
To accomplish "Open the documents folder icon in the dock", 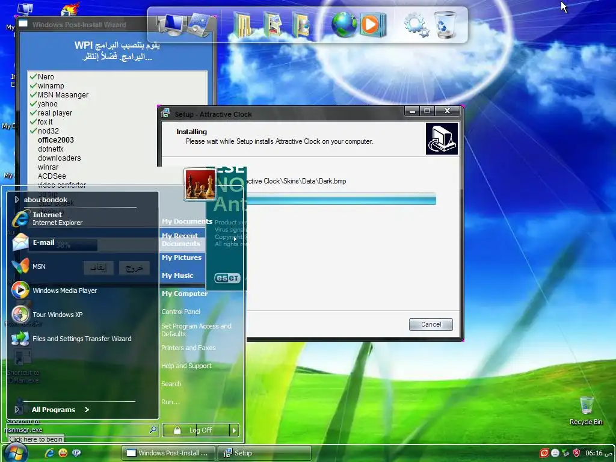I will point(243,25).
